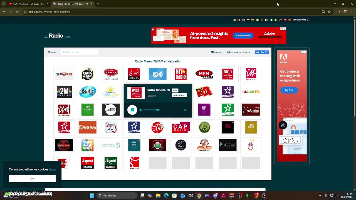This screenshot has height=200, width=356.
Task: Open the Windows Start menu
Action: tap(92, 196)
